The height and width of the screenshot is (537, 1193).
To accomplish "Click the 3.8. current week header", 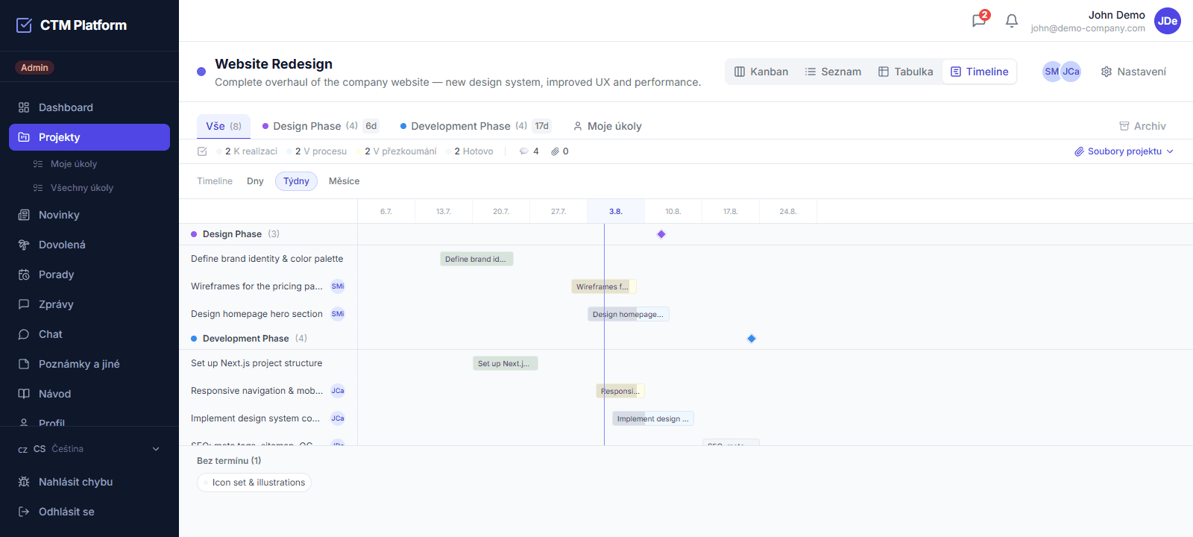I will pyautogui.click(x=616, y=211).
